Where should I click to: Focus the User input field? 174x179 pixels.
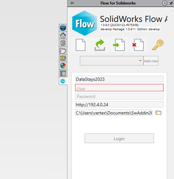(119, 88)
